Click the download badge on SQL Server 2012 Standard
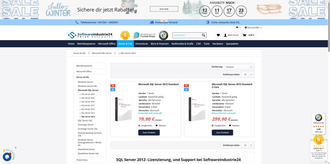 tap(113, 89)
